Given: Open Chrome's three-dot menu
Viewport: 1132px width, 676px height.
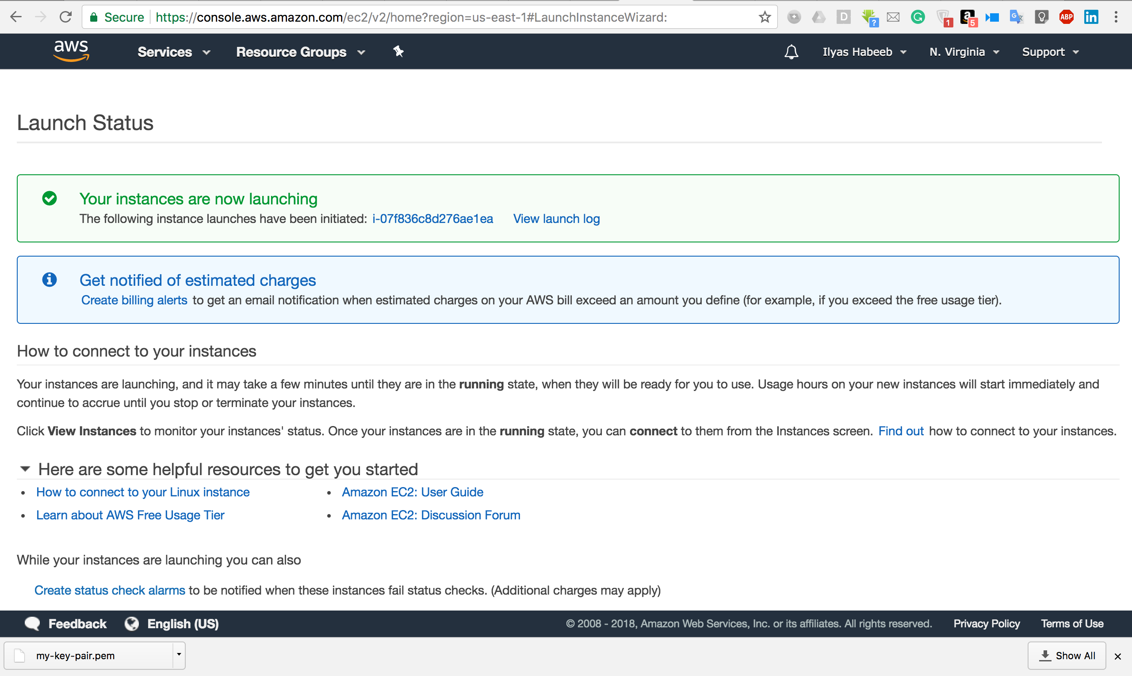Looking at the screenshot, I should [1116, 17].
